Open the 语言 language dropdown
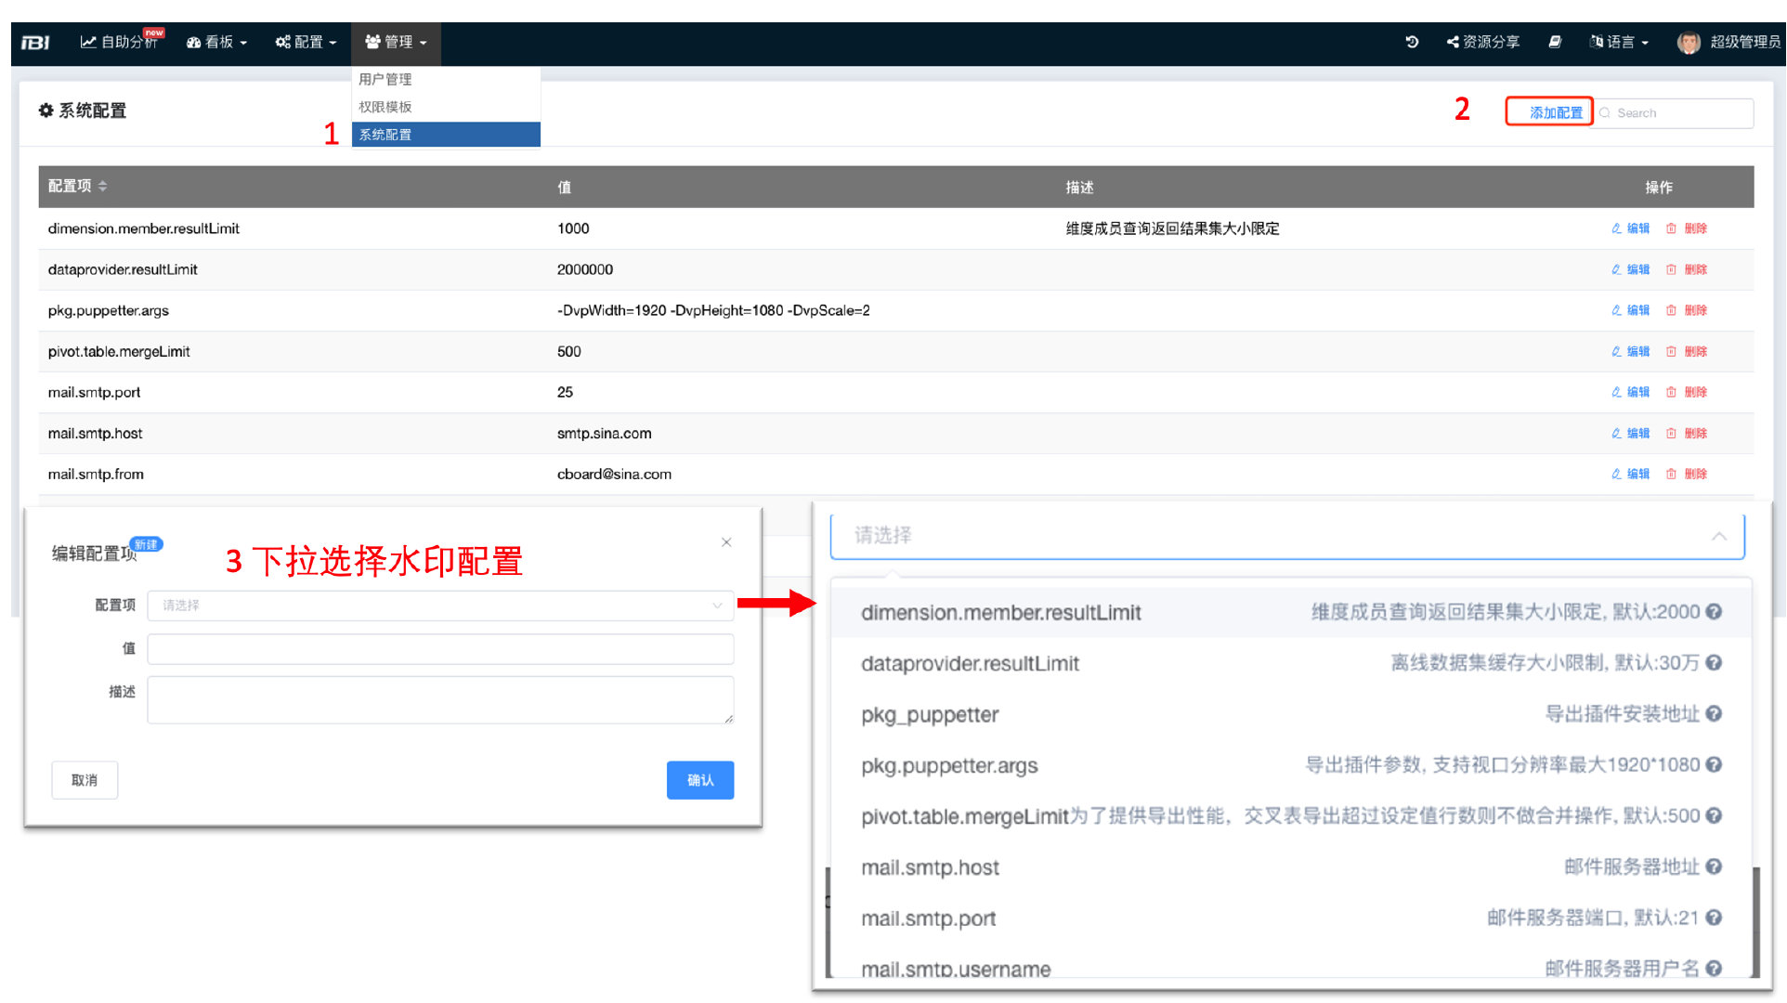 (x=1620, y=42)
